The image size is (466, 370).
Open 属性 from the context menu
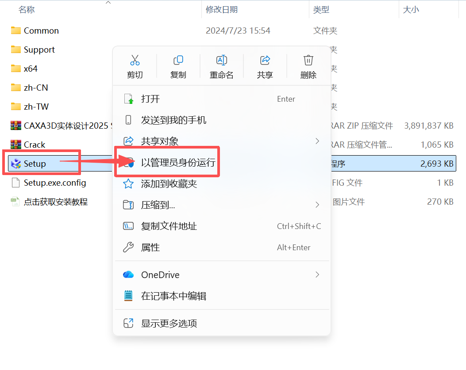[221, 248]
